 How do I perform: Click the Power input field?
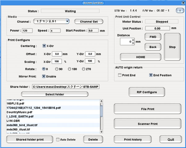point(27,31)
